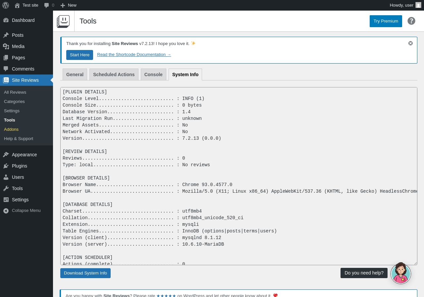The image size is (424, 297).
Task: Open the Appearance menu item
Action: coord(26,155)
